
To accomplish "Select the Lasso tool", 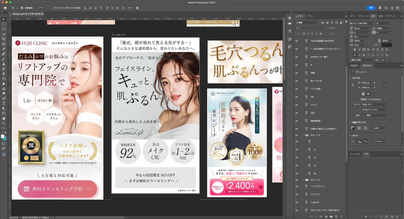I will point(3,29).
